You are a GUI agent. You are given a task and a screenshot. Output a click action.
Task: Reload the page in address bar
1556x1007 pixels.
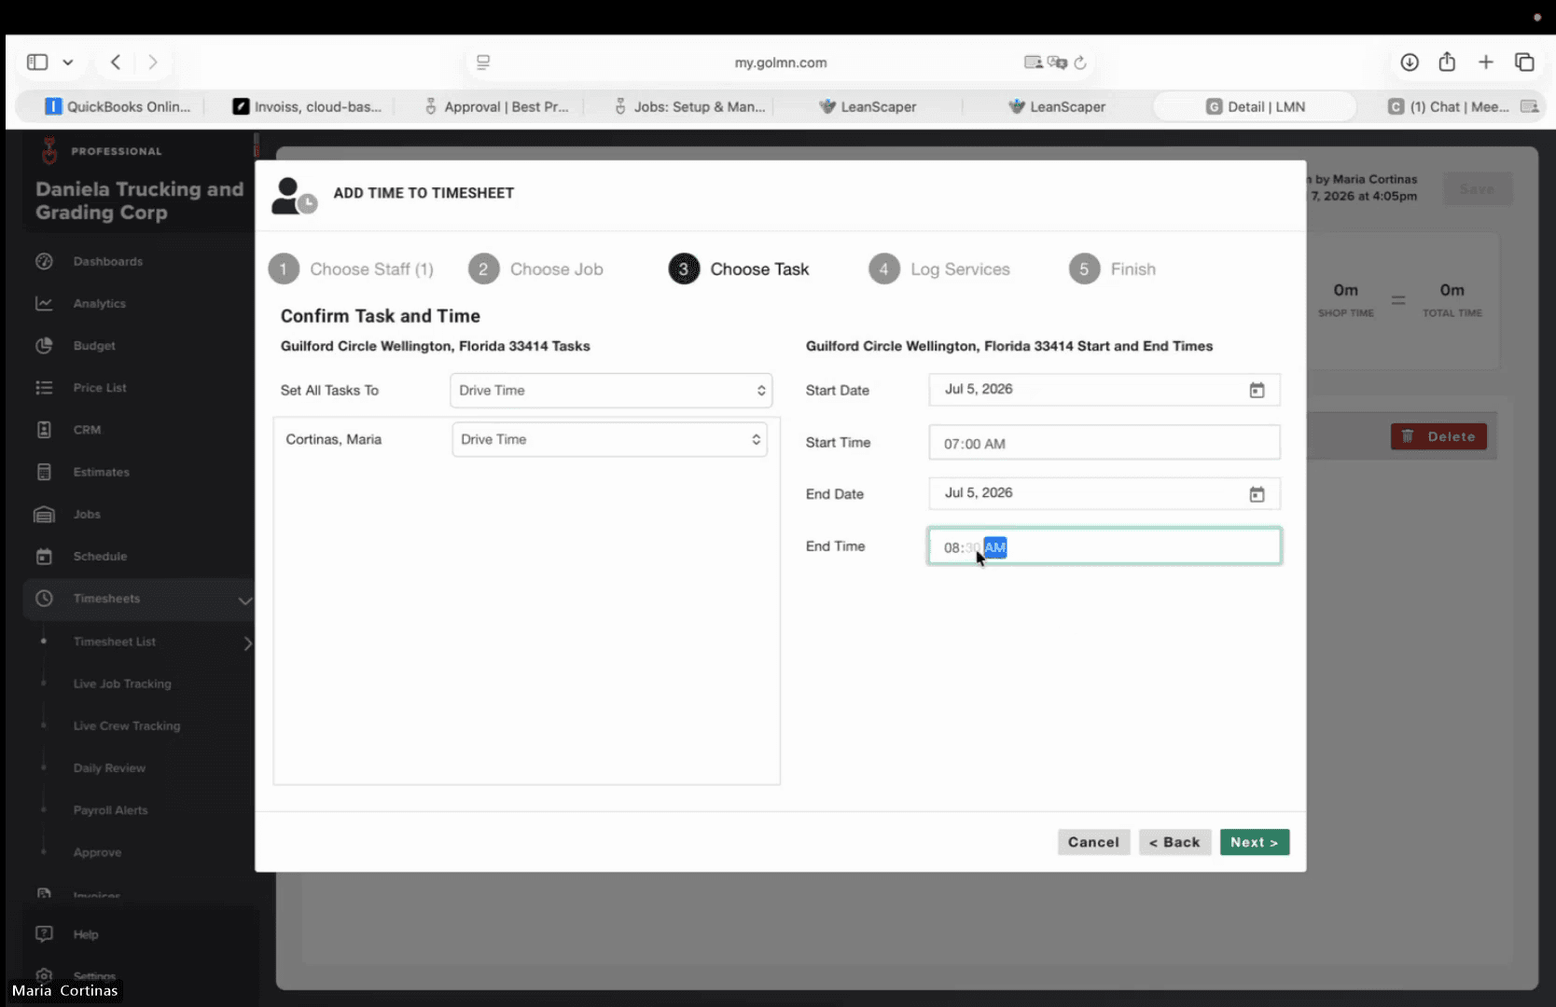point(1080,62)
